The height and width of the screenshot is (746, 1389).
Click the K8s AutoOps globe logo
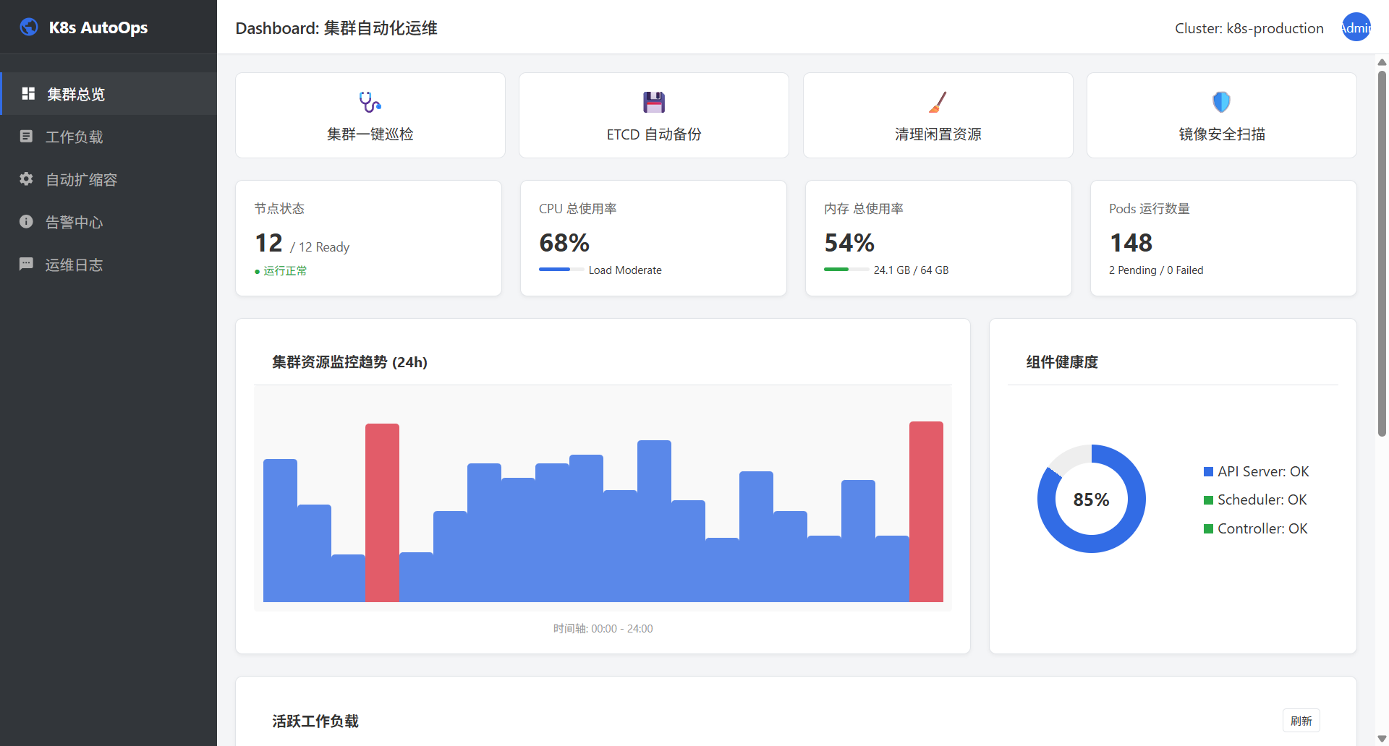pos(29,27)
